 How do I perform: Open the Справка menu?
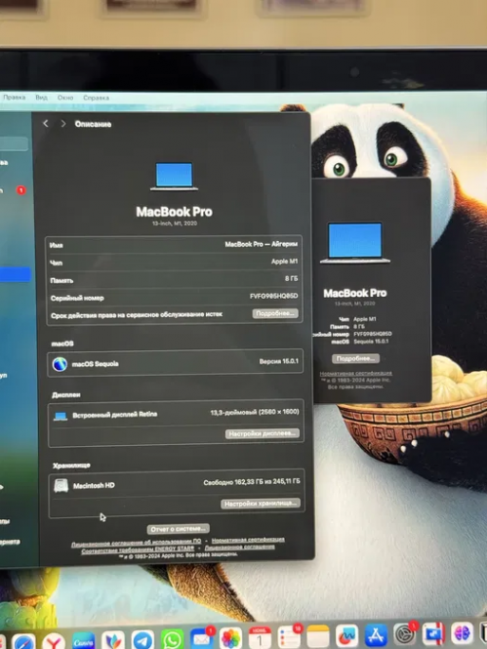point(96,98)
